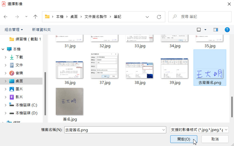Open the file type filter dropdown
Viewport: 234px width, 146px height.
point(199,130)
